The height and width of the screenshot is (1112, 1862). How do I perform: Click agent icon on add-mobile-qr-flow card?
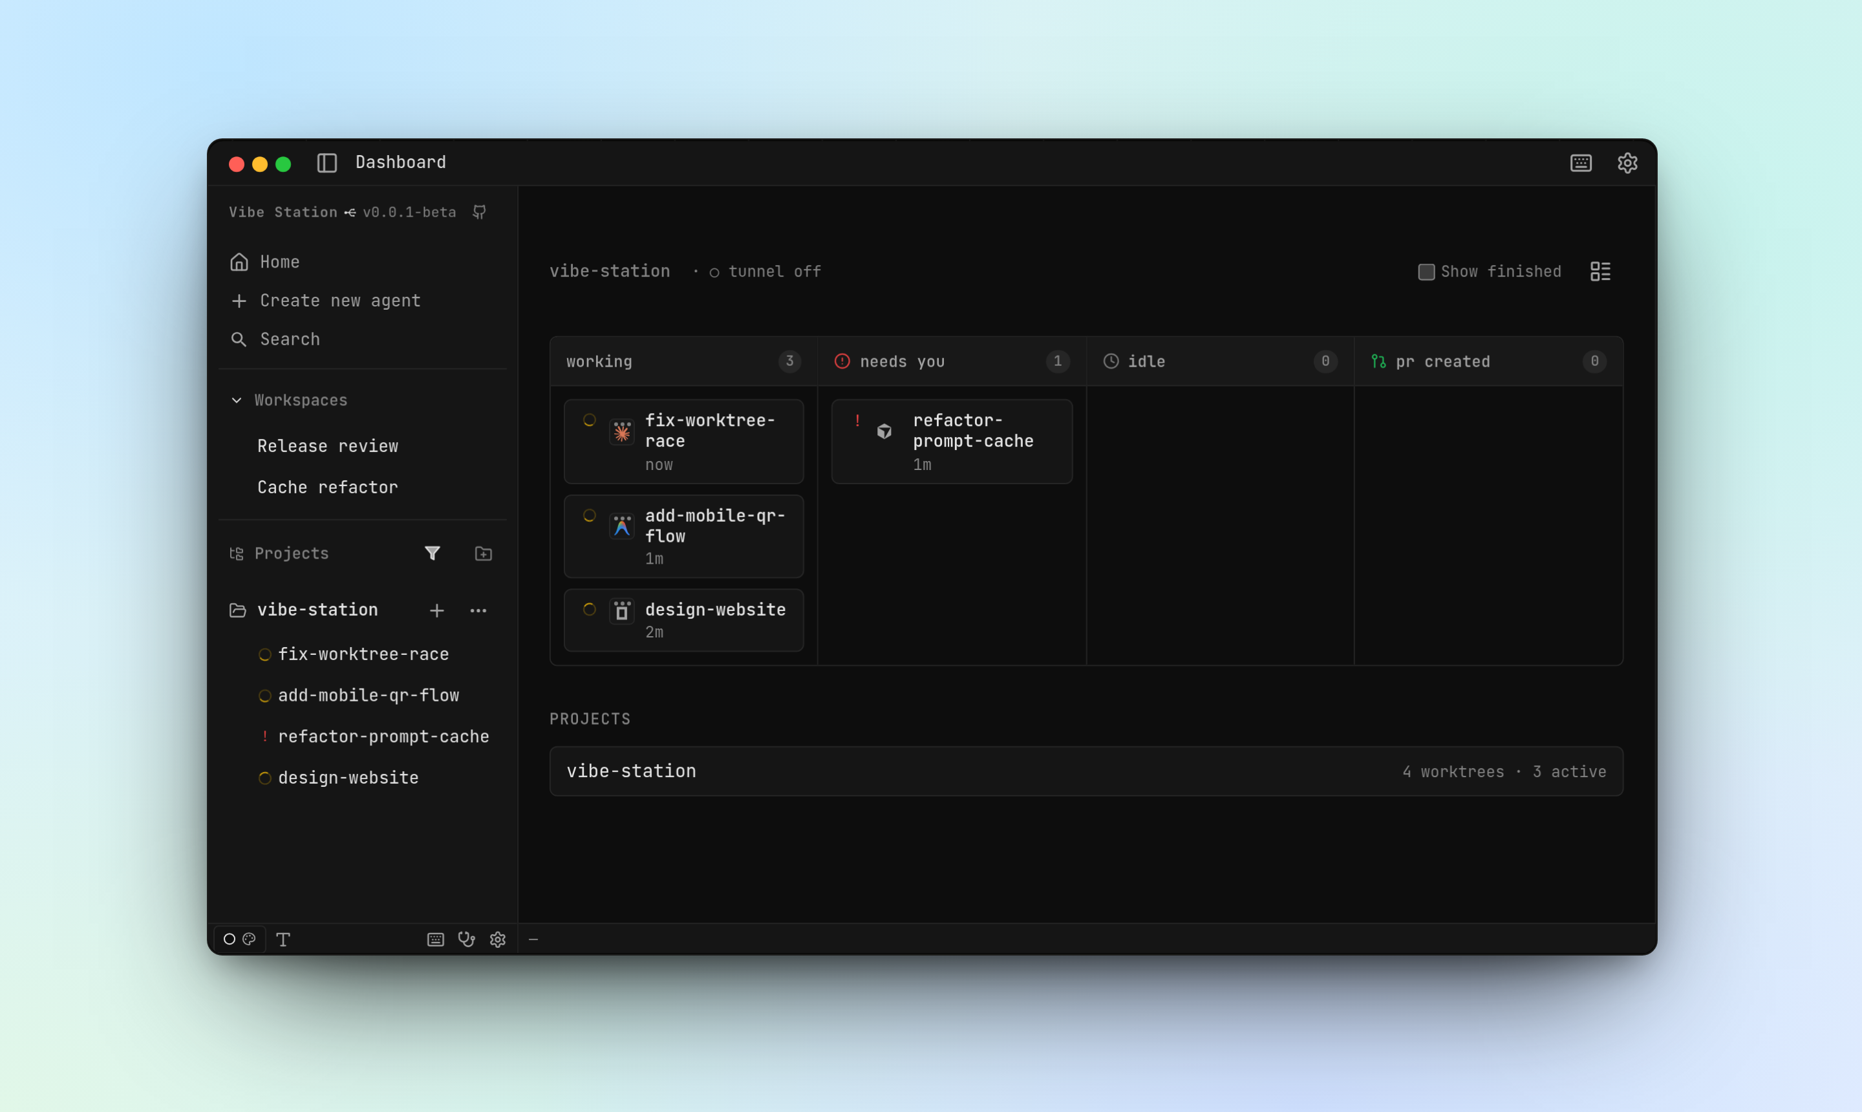tap(622, 527)
